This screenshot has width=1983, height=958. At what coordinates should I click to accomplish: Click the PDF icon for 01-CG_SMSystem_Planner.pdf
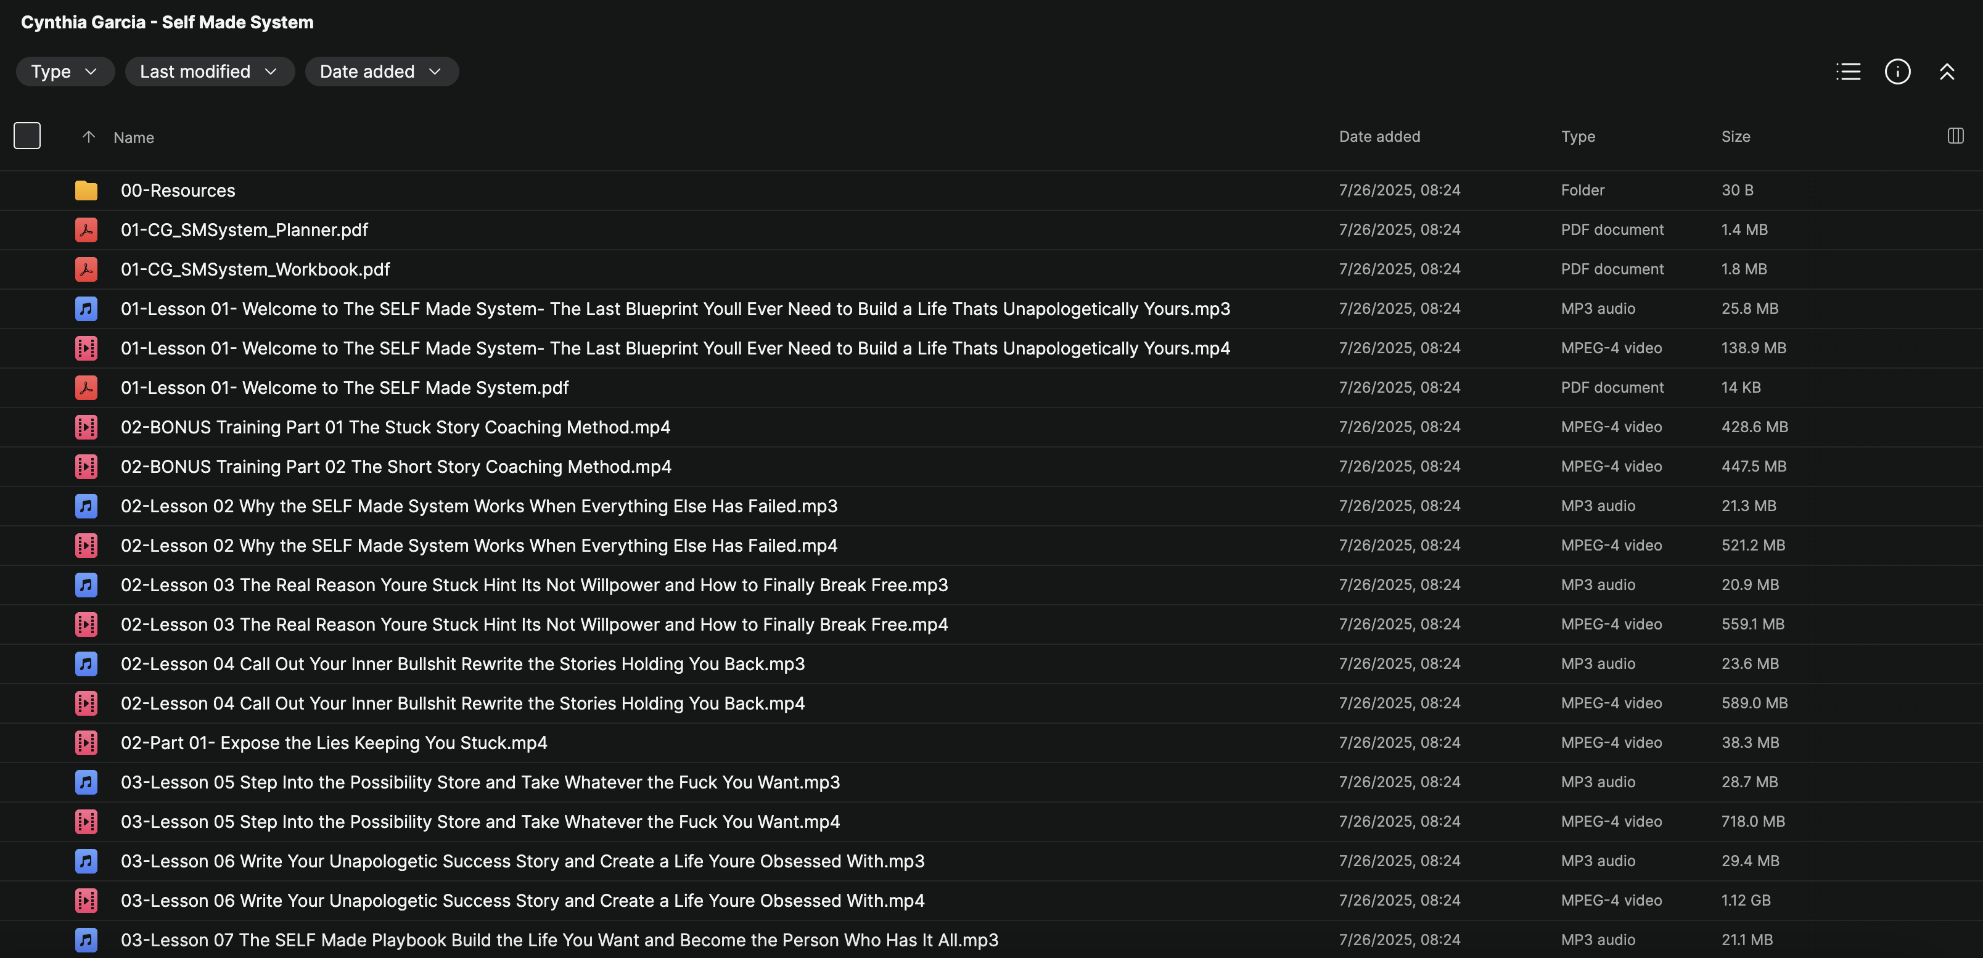coord(86,229)
